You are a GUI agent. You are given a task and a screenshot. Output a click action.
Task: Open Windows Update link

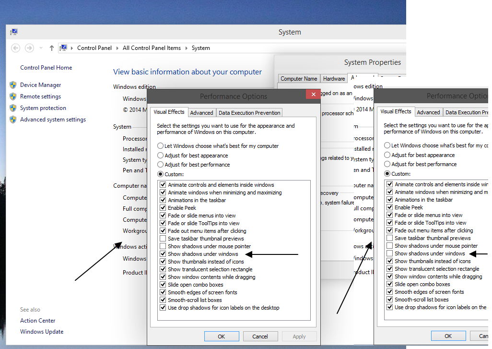[x=42, y=331]
